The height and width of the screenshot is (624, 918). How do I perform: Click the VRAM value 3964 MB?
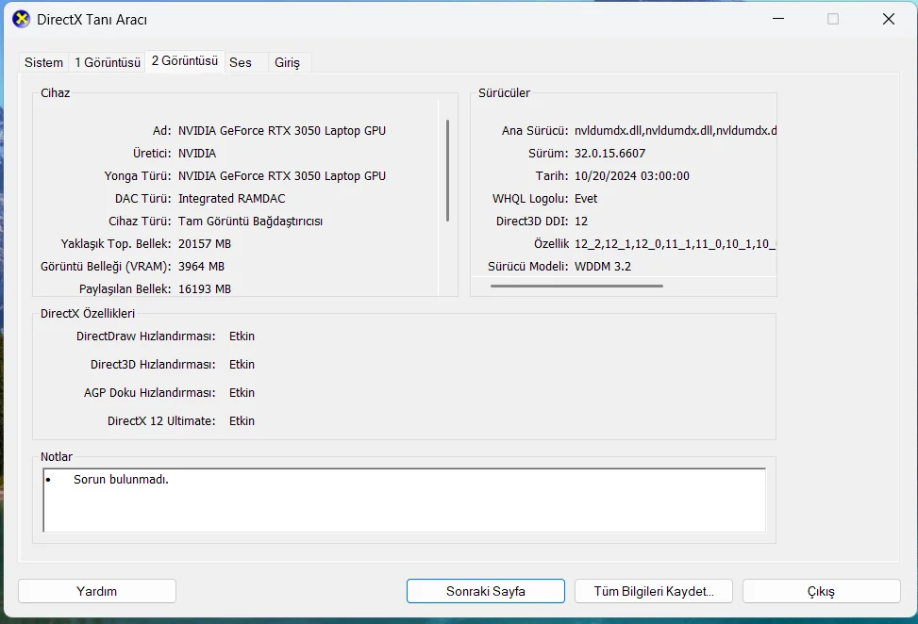point(201,267)
